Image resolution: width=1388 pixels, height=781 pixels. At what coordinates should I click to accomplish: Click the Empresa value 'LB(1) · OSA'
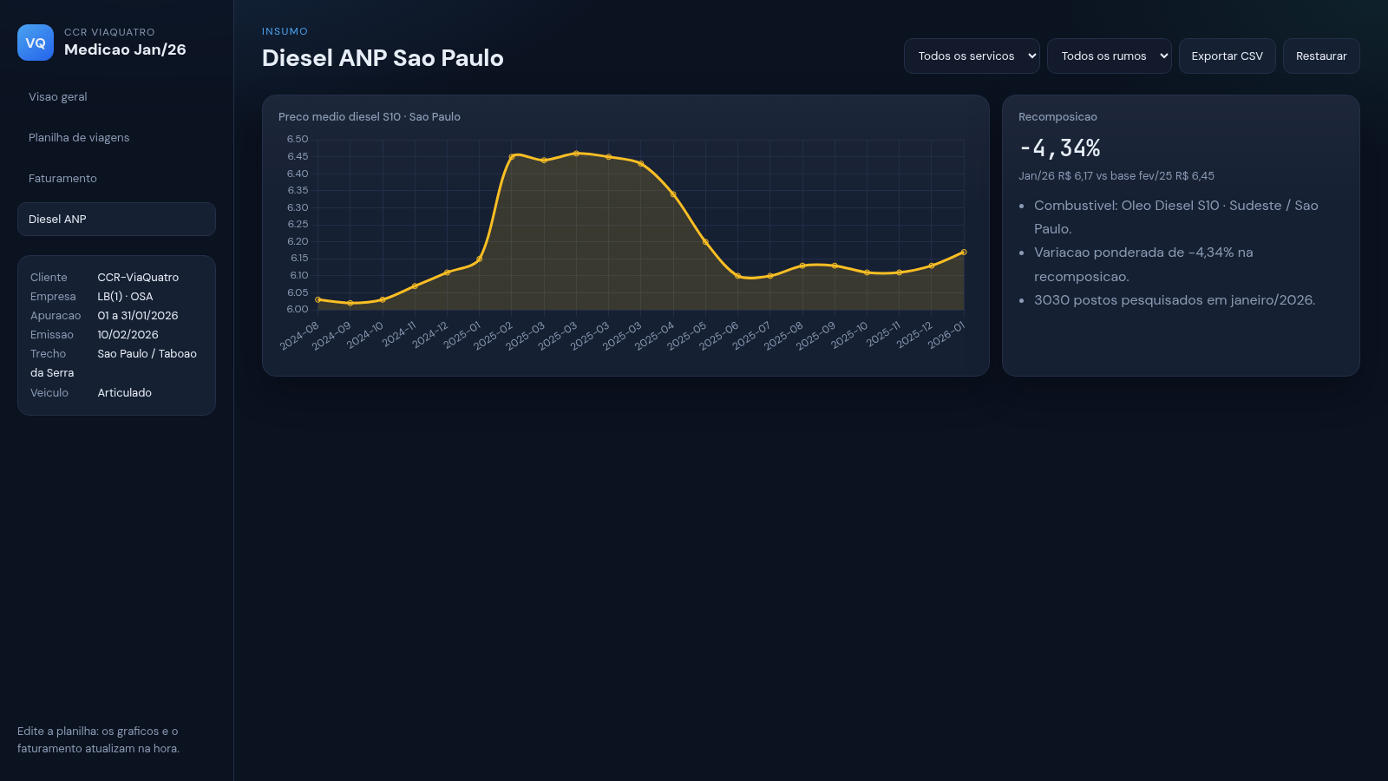point(125,297)
